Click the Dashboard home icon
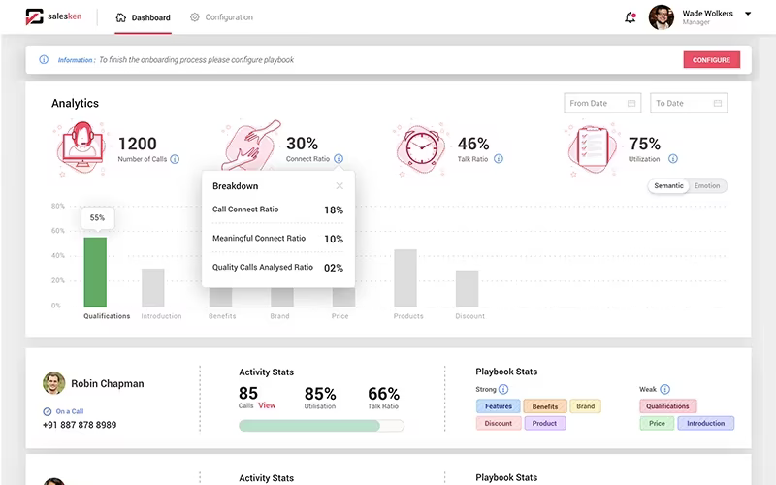Image resolution: width=776 pixels, height=485 pixels. (120, 17)
